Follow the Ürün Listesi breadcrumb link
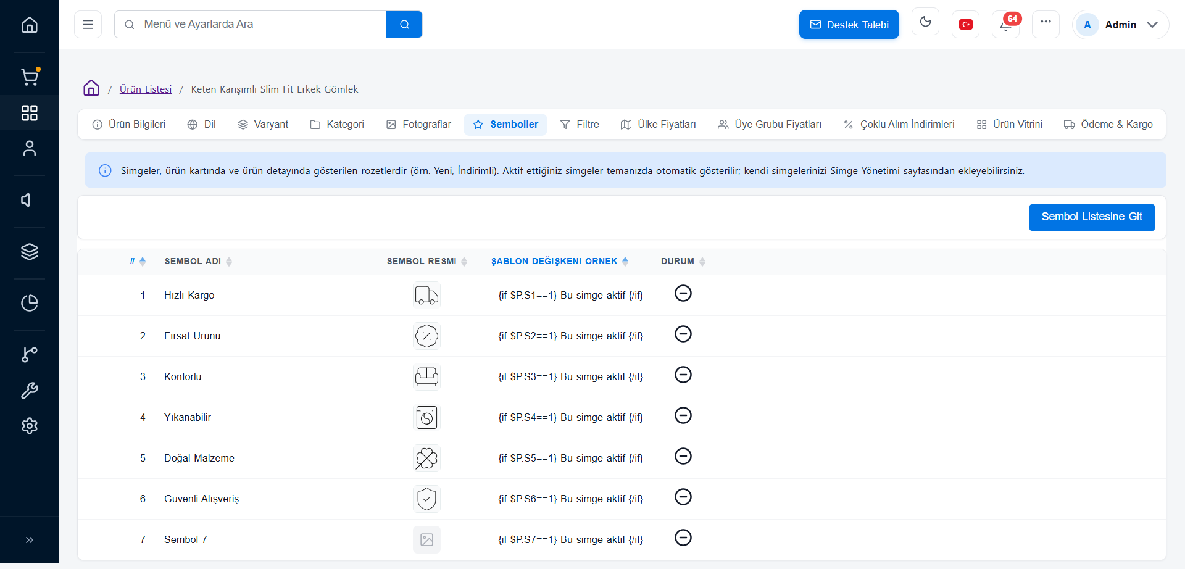Screen dimensions: 1185x569 (x=146, y=89)
